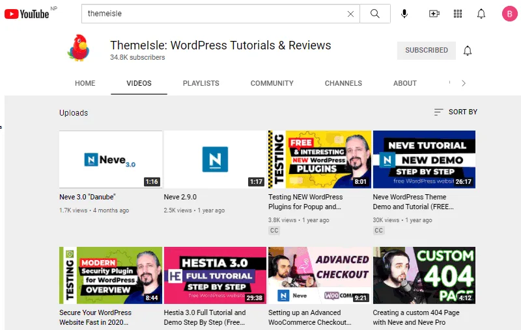The width and height of the screenshot is (521, 330).
Task: Click the magnifier search button
Action: 375,14
